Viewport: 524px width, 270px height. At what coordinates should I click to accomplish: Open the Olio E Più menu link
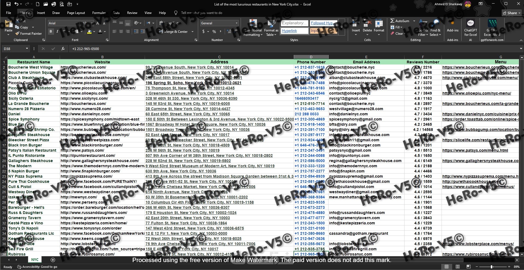477,93
